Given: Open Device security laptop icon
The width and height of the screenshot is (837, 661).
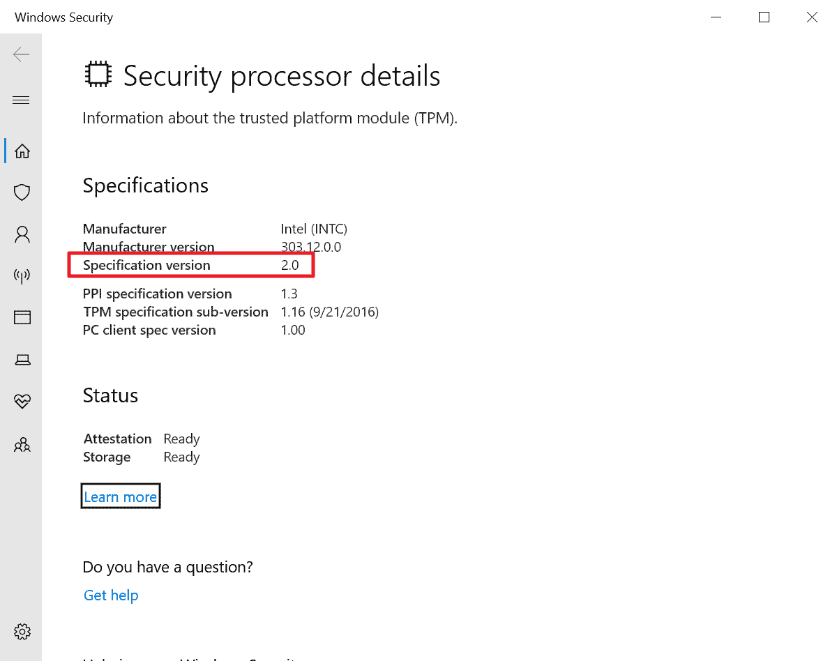Looking at the screenshot, I should [22, 360].
